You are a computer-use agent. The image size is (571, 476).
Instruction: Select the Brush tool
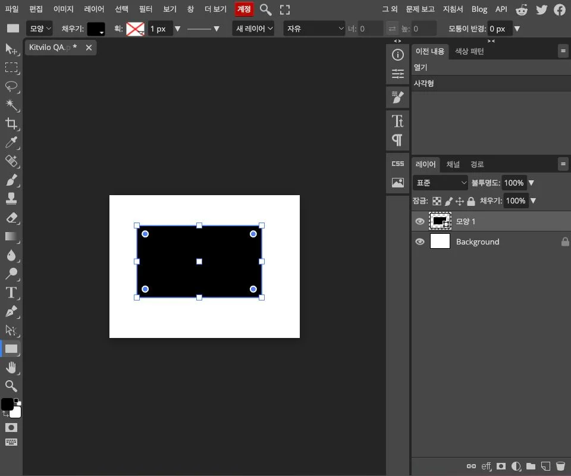coord(11,180)
